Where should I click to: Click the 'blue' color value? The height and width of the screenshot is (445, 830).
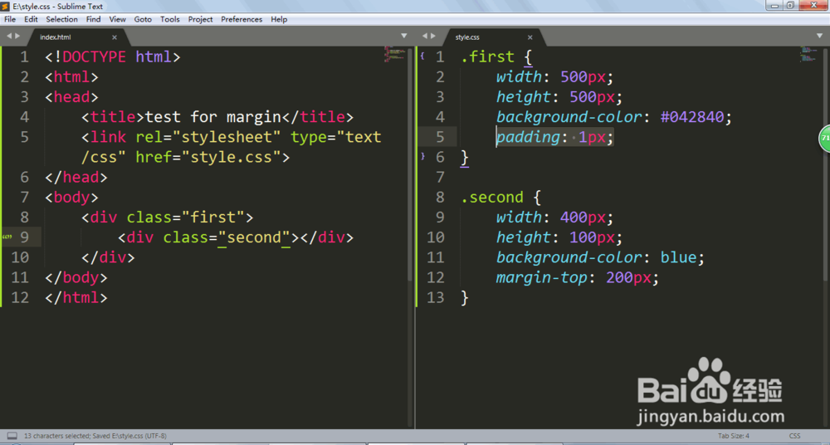[x=678, y=257]
